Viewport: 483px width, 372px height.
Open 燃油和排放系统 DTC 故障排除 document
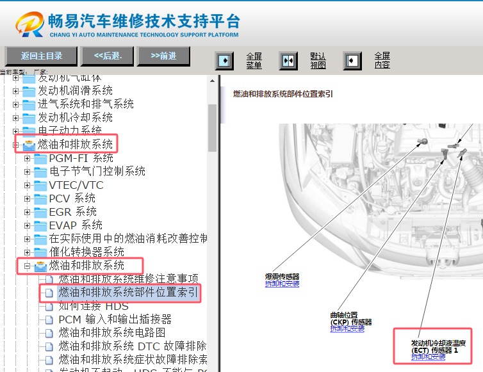(133, 346)
